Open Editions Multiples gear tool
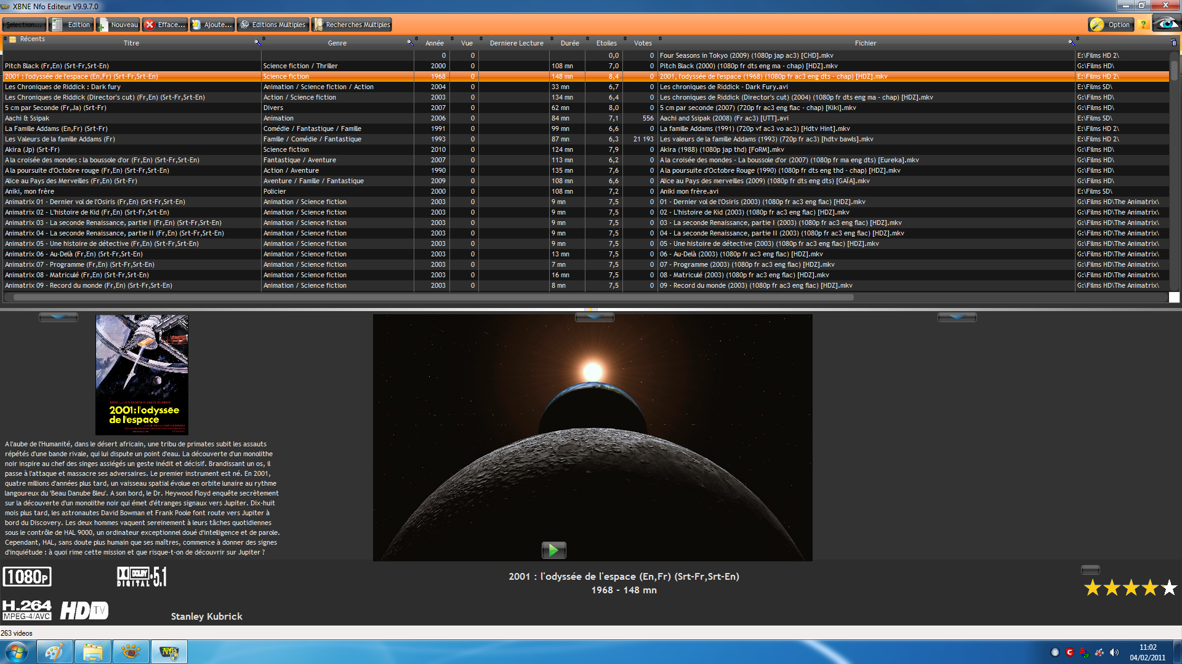Viewport: 1182px width, 664px height. click(273, 25)
